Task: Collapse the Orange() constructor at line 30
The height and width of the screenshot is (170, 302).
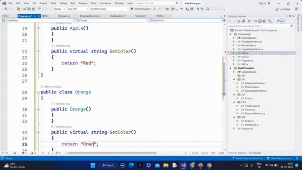Action: point(38,110)
